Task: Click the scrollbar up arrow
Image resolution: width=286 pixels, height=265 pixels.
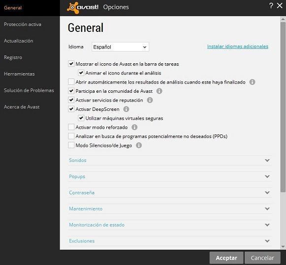Action: (x=283, y=19)
